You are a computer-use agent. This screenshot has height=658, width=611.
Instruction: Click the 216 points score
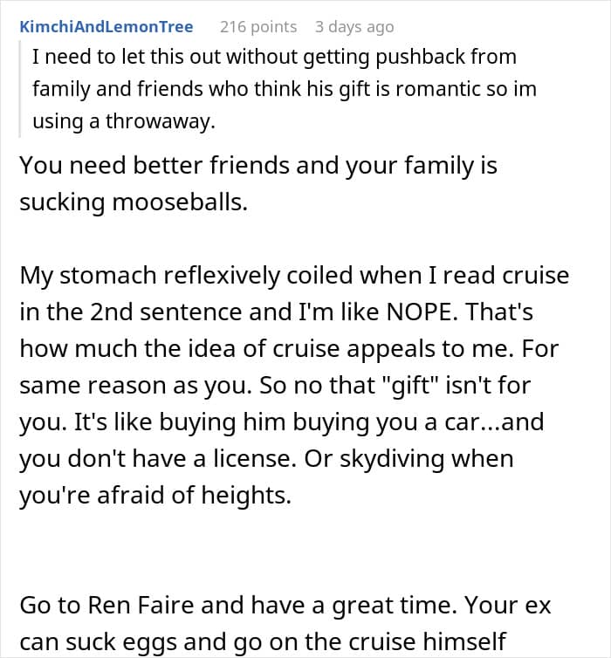[258, 27]
